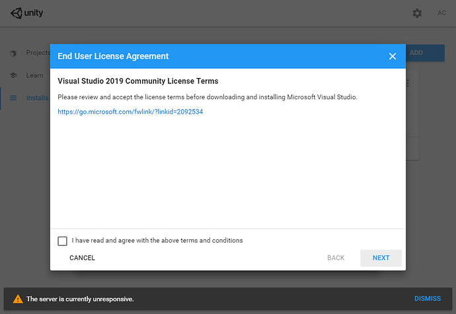Click the Next button in the dialog

pyautogui.click(x=381, y=258)
